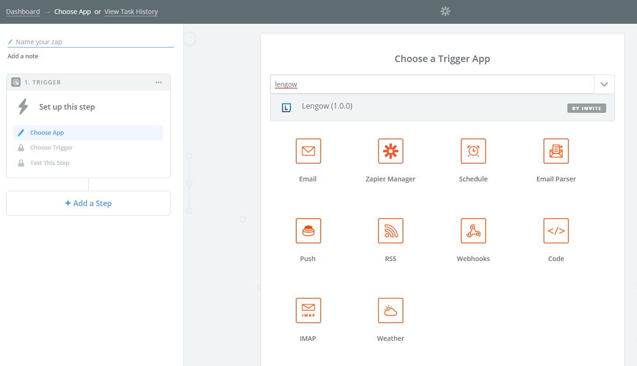Pick the Webhooks app icon
Image resolution: width=637 pixels, height=366 pixels.
point(473,231)
